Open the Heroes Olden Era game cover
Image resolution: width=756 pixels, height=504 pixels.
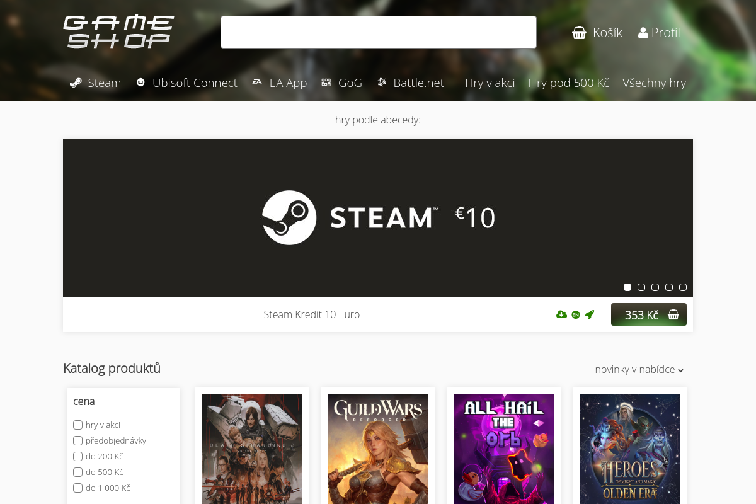tap(630, 449)
